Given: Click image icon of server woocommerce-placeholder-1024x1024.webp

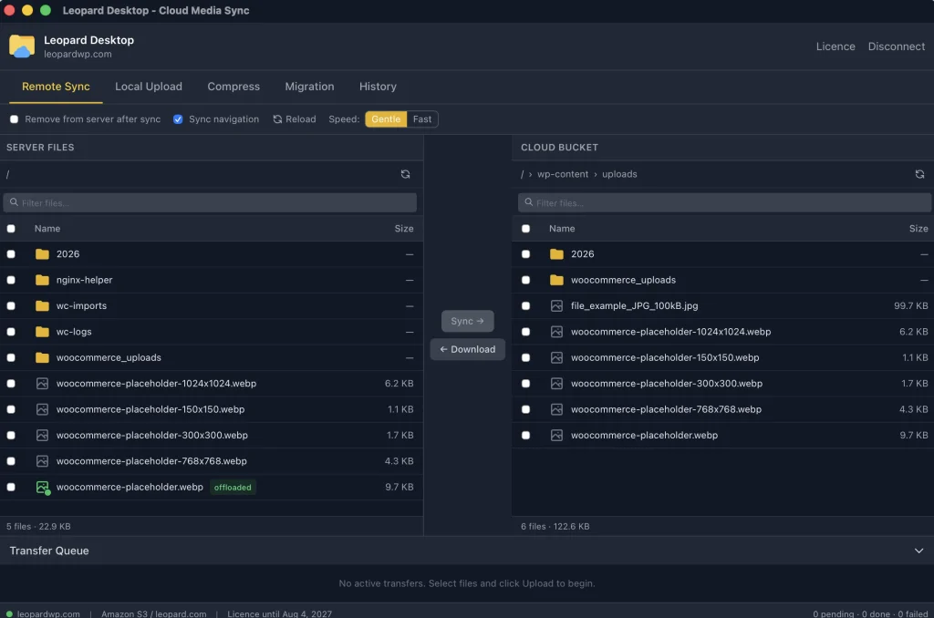Looking at the screenshot, I should (42, 384).
